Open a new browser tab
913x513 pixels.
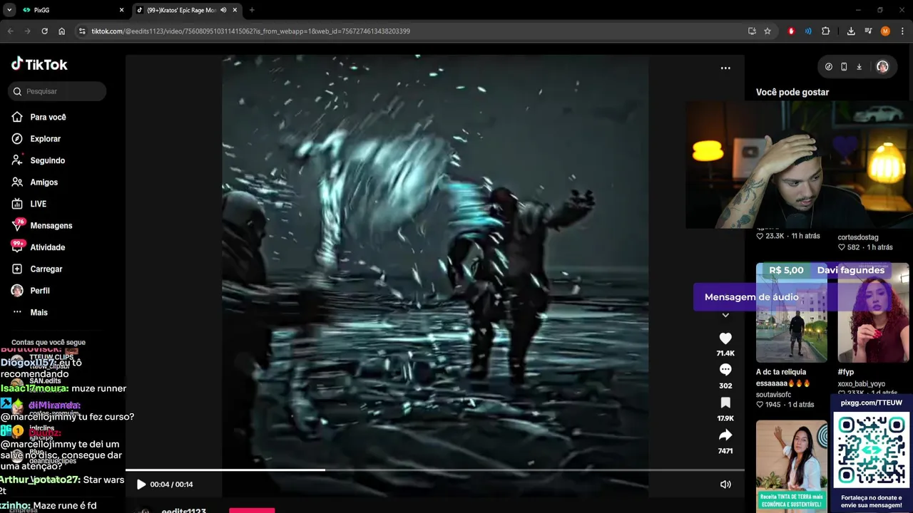coord(252,10)
